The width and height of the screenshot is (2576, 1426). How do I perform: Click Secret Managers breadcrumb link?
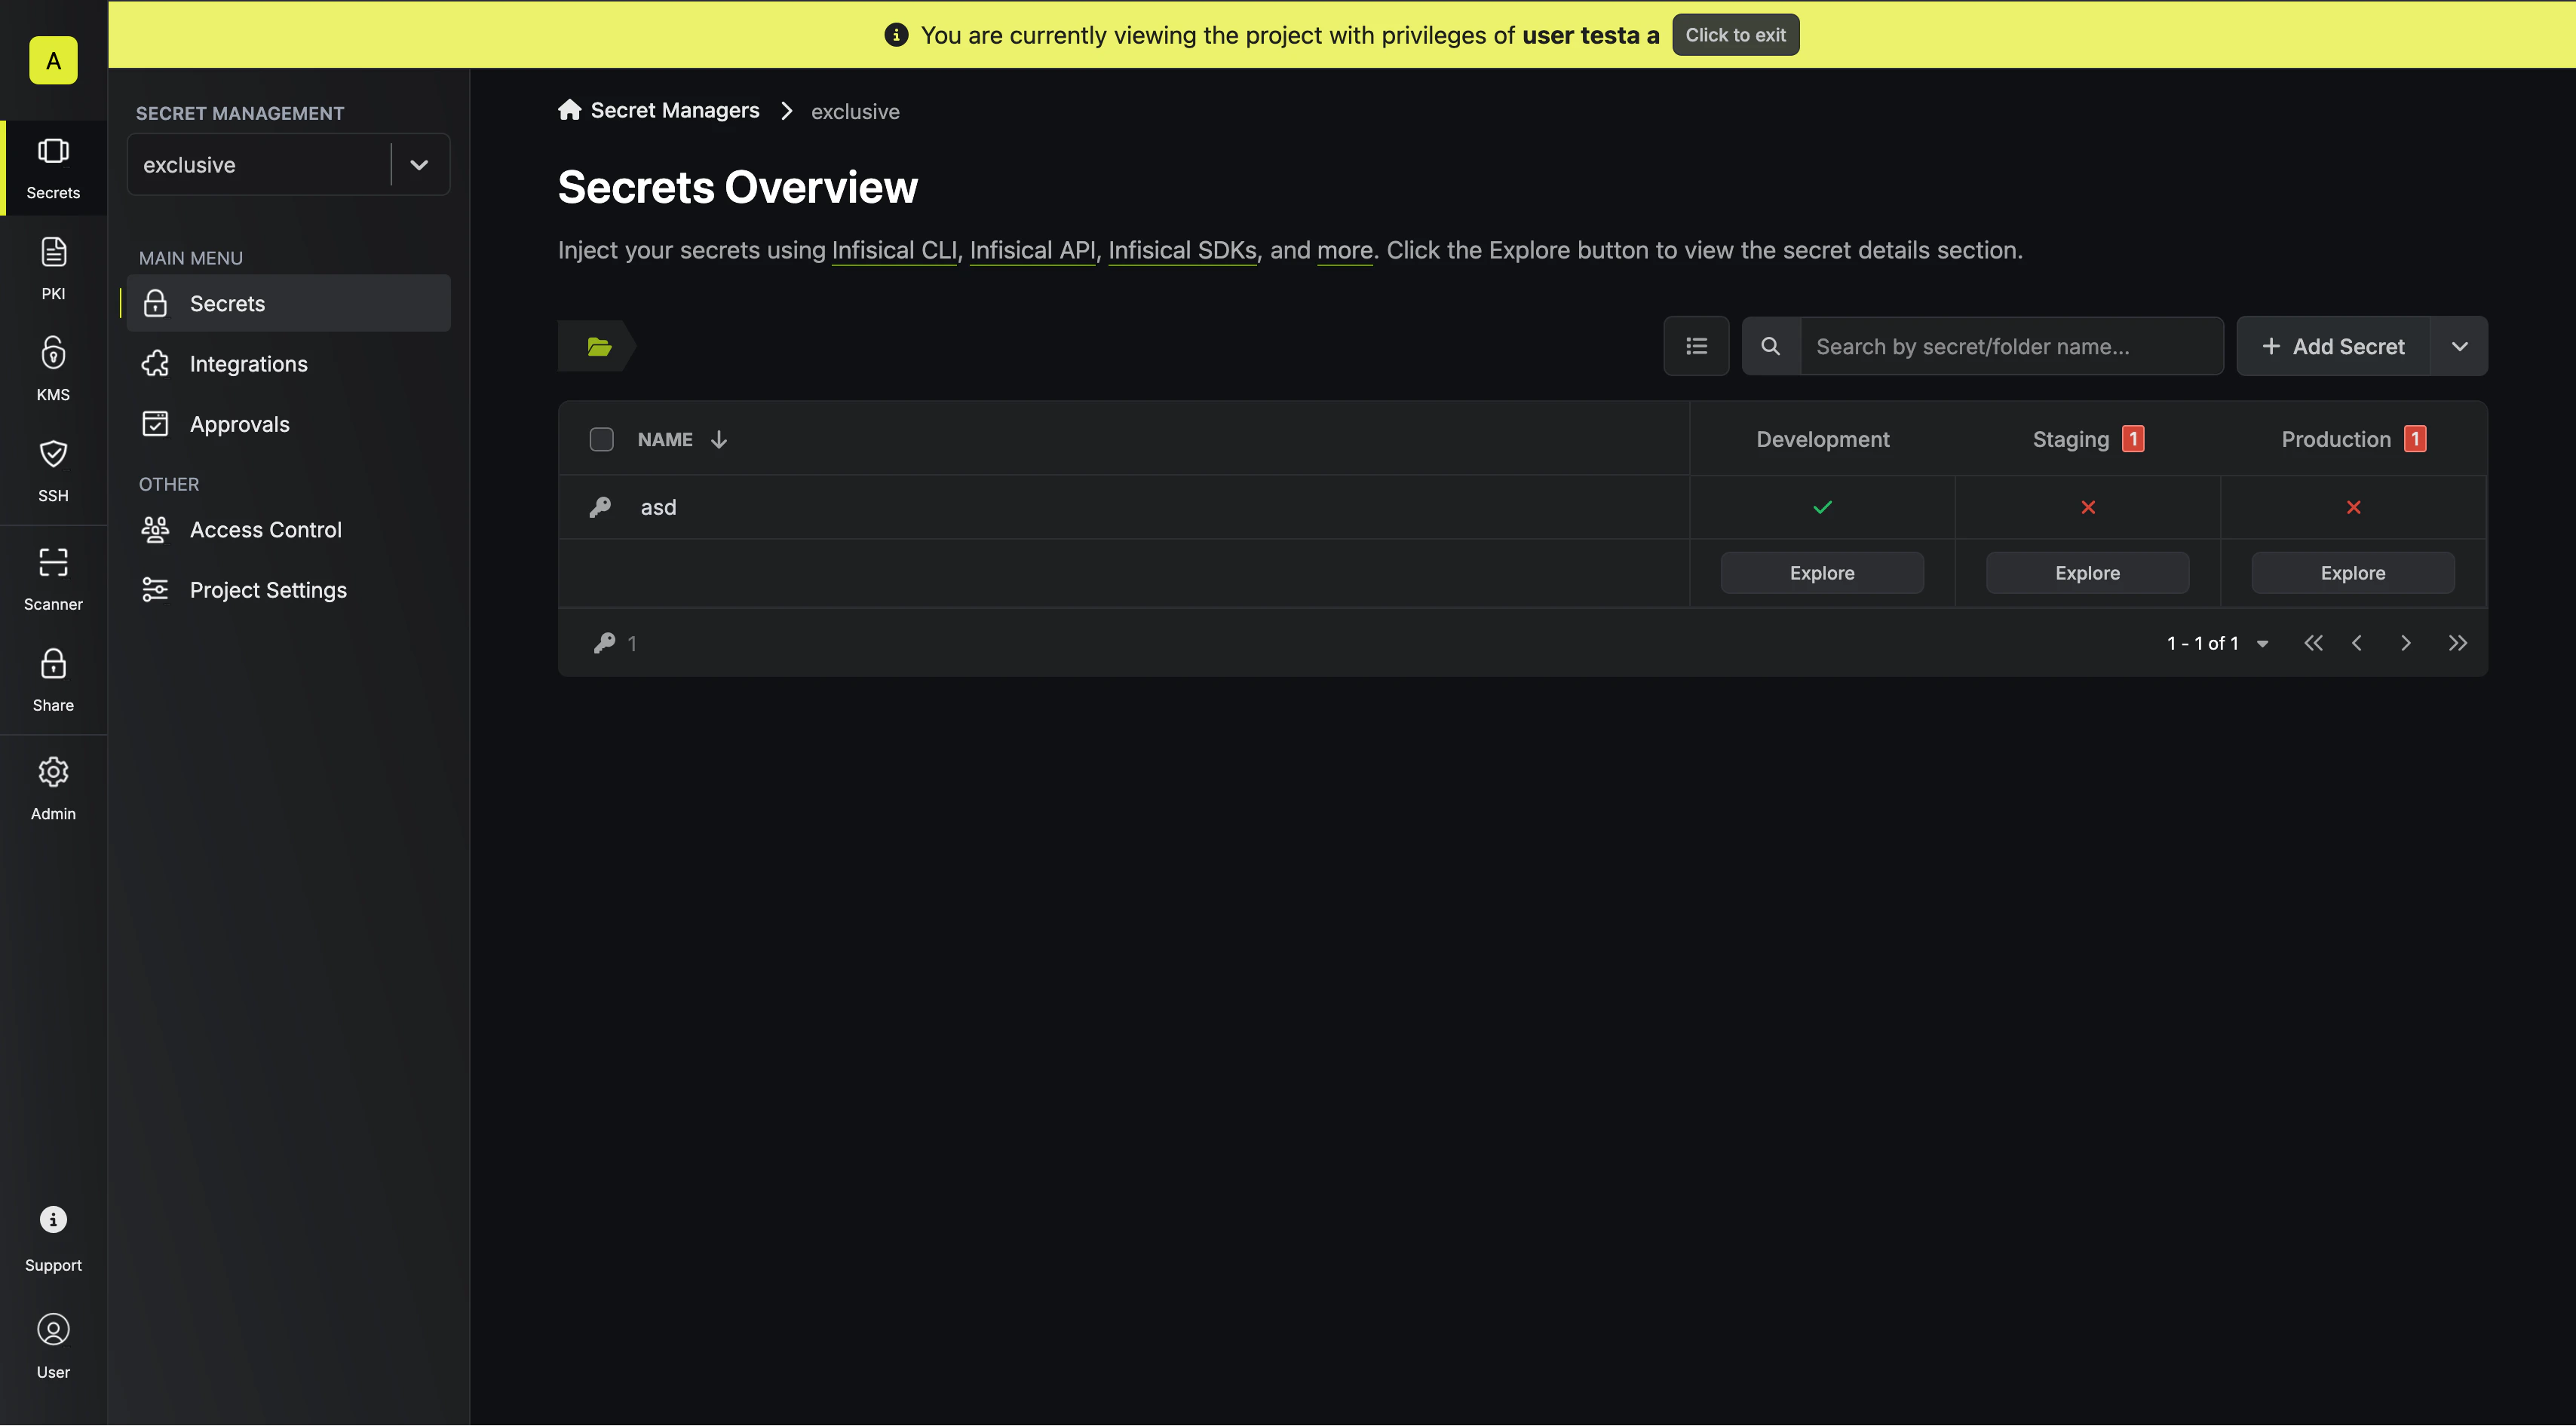pyautogui.click(x=675, y=111)
